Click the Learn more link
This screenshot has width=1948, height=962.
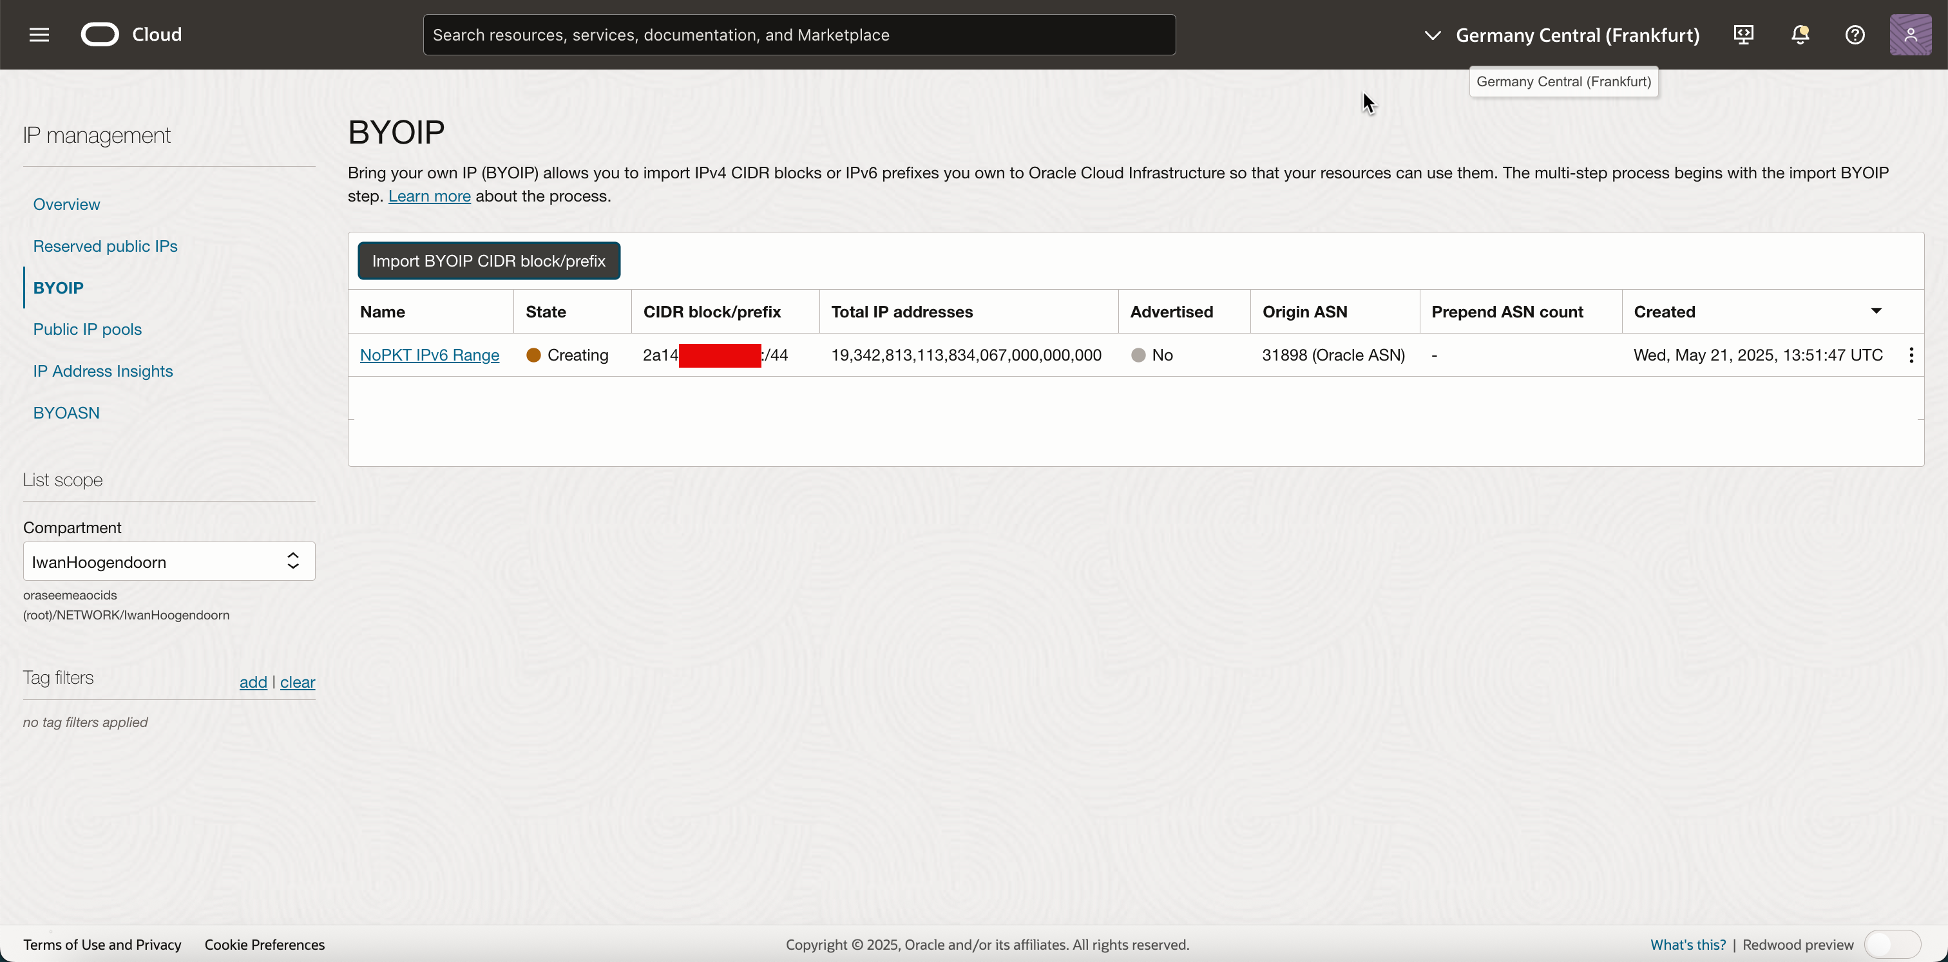click(x=430, y=196)
